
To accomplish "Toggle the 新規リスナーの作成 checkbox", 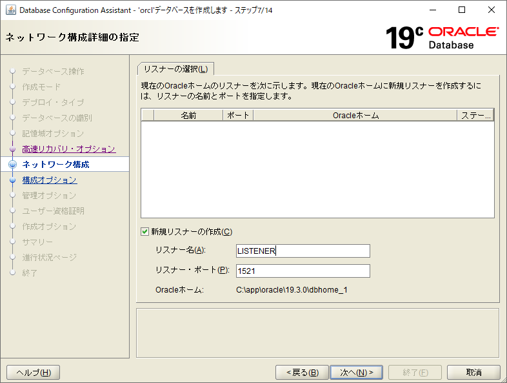I will [x=144, y=232].
